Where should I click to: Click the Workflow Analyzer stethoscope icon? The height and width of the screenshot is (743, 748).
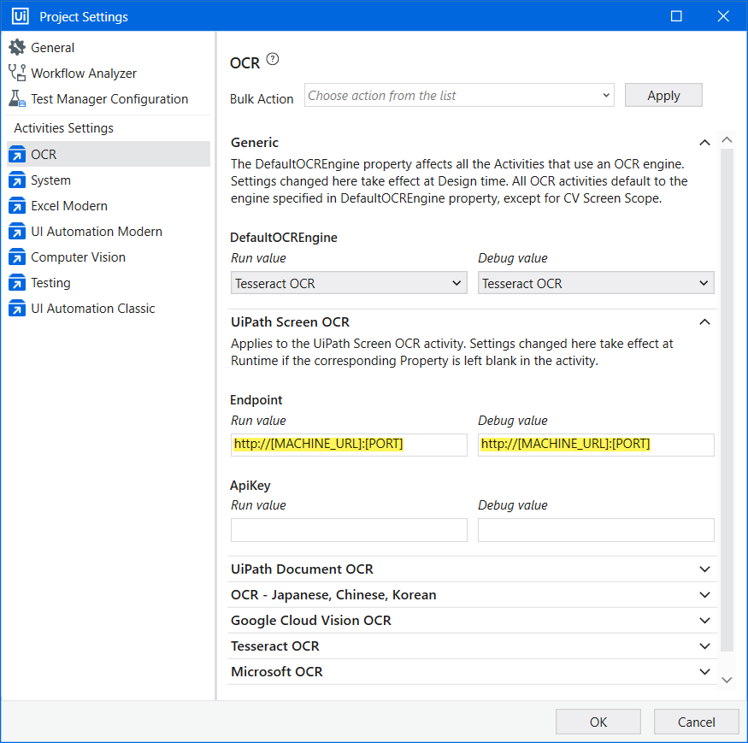click(17, 74)
